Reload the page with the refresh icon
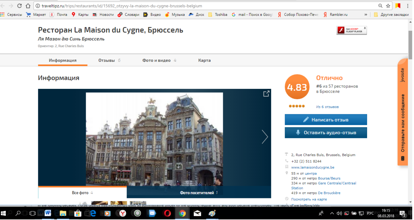The width and height of the screenshot is (414, 220). (19, 6)
